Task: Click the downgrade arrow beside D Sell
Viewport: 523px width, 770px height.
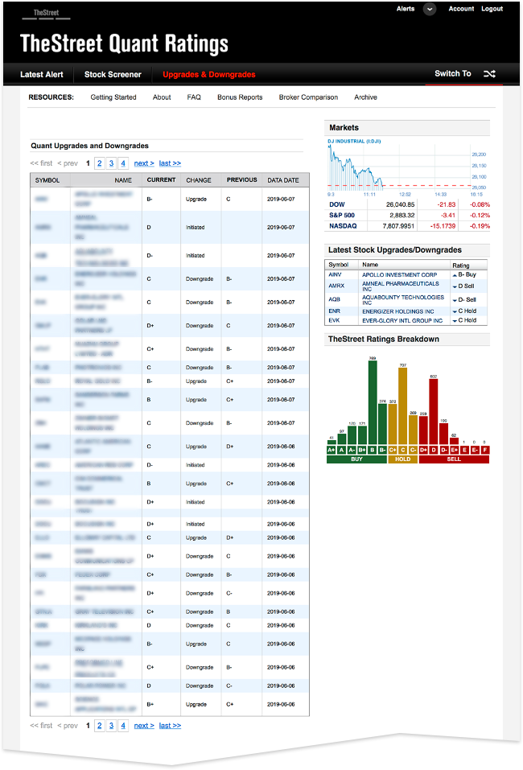Action: (455, 286)
